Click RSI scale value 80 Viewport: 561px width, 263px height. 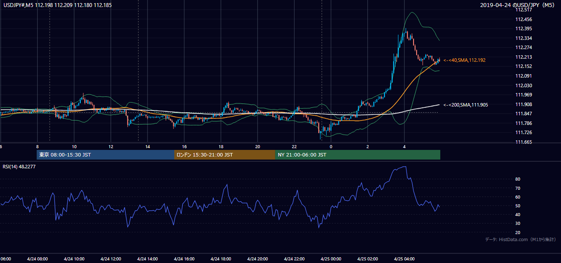click(518, 179)
